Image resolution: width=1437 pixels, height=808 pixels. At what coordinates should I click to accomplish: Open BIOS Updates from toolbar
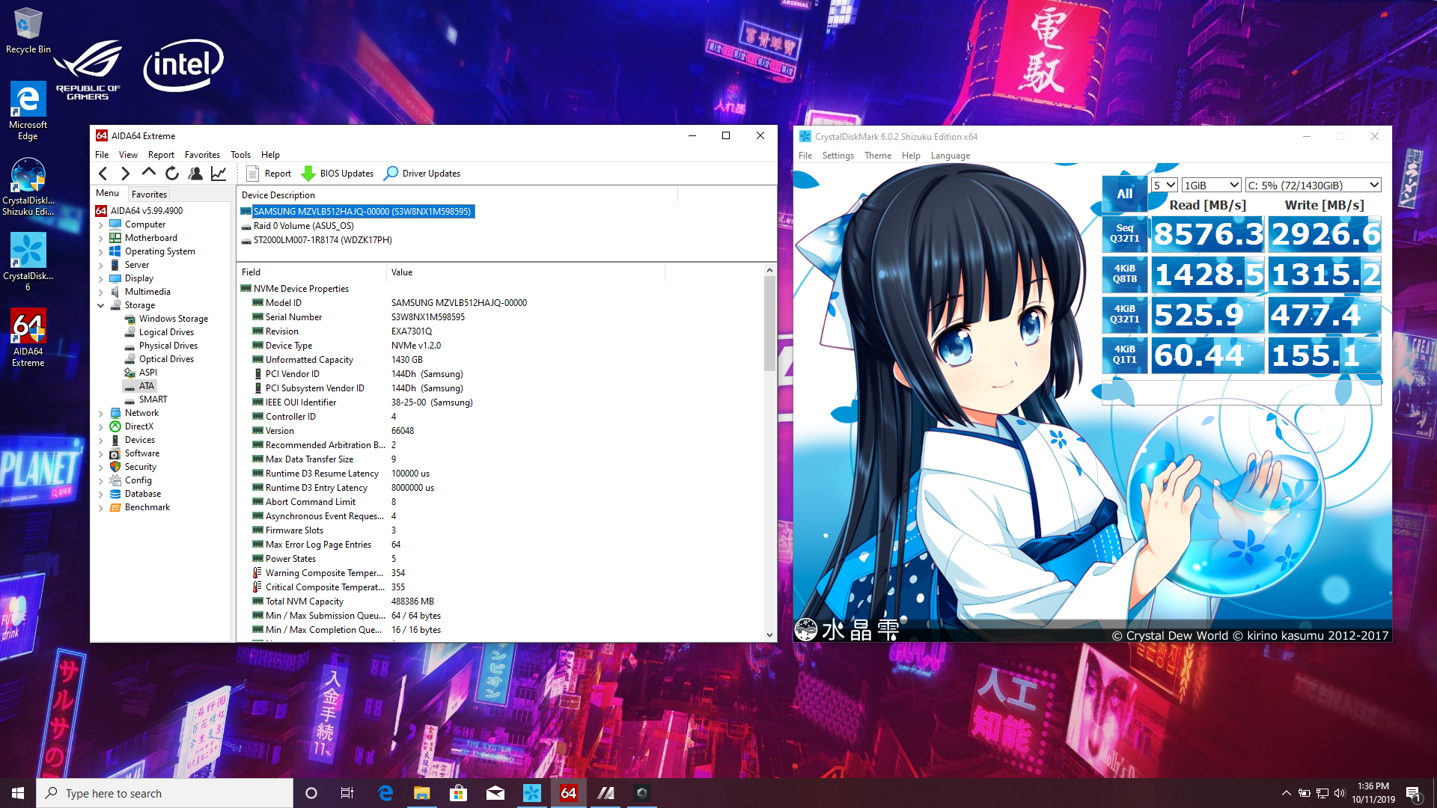[338, 174]
